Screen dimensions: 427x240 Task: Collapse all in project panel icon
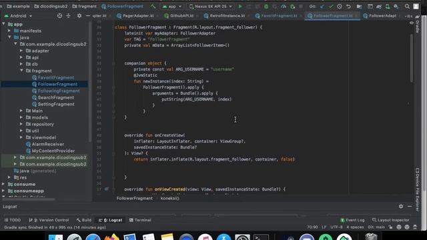(68, 16)
